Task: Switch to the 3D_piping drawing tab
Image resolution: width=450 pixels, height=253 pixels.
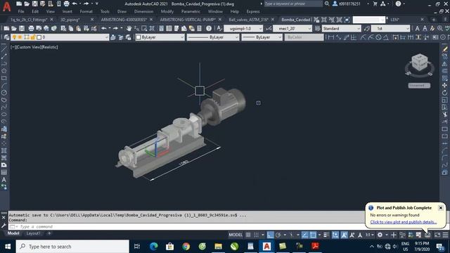Action: tap(70, 20)
